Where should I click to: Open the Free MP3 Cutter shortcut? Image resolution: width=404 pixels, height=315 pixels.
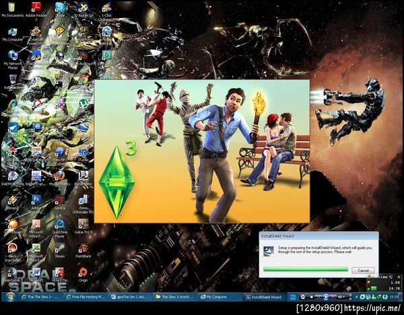(x=60, y=155)
